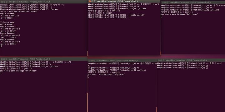Click the guest-3 terminal window title bar
The width and height of the screenshot is (225, 112).
point(122,61)
